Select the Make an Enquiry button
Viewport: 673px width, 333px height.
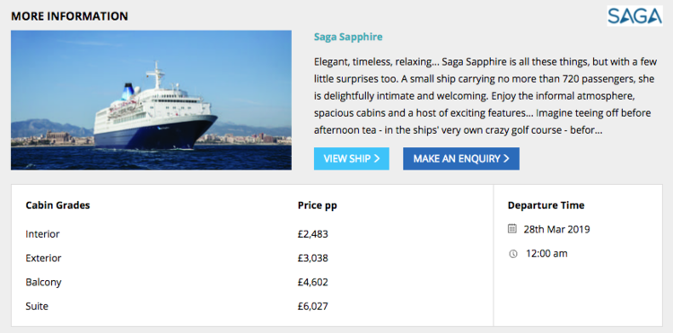(461, 159)
